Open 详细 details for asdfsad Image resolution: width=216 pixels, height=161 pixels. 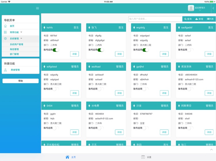point(119,93)
